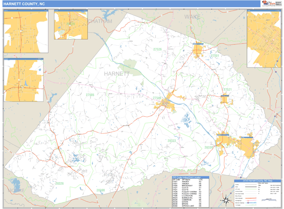Click the ZIP code 27501 label
Screen dimensions: 284x209
216,56
